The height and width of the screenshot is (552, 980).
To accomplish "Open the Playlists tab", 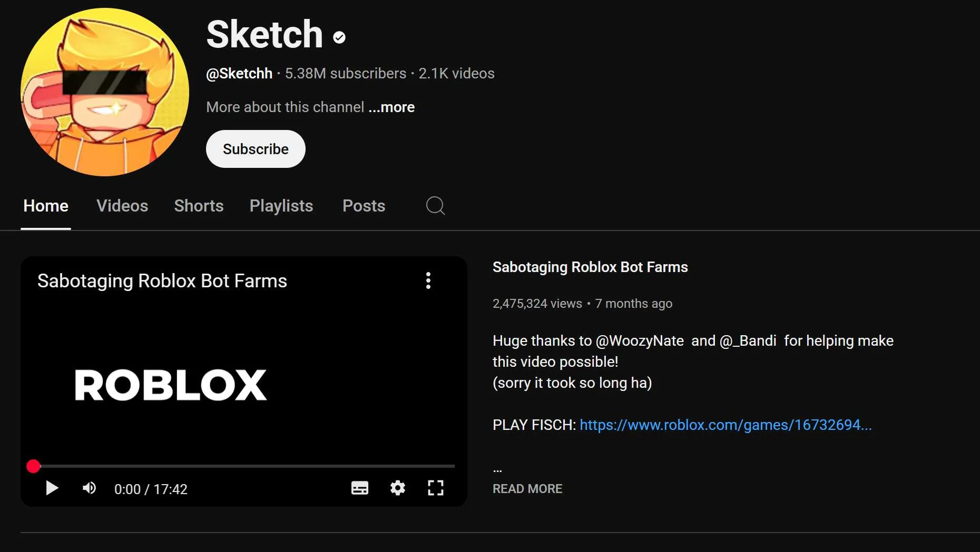I will click(281, 206).
